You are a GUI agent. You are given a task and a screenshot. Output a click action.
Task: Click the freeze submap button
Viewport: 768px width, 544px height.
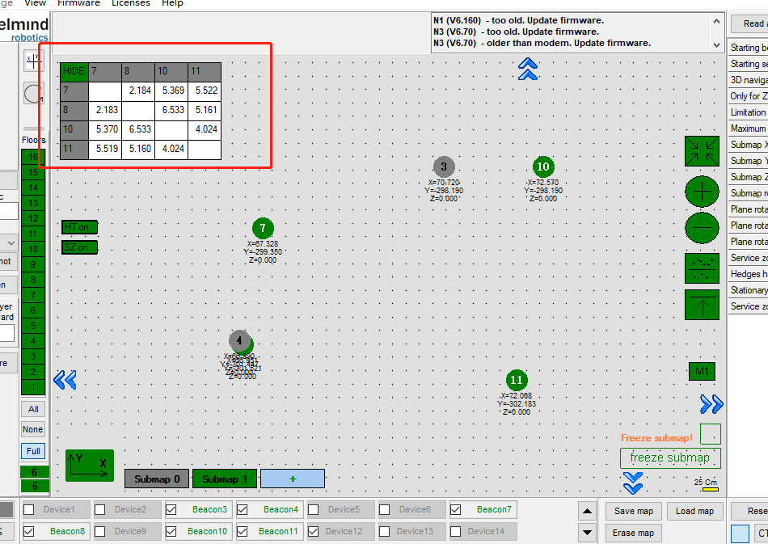669,458
